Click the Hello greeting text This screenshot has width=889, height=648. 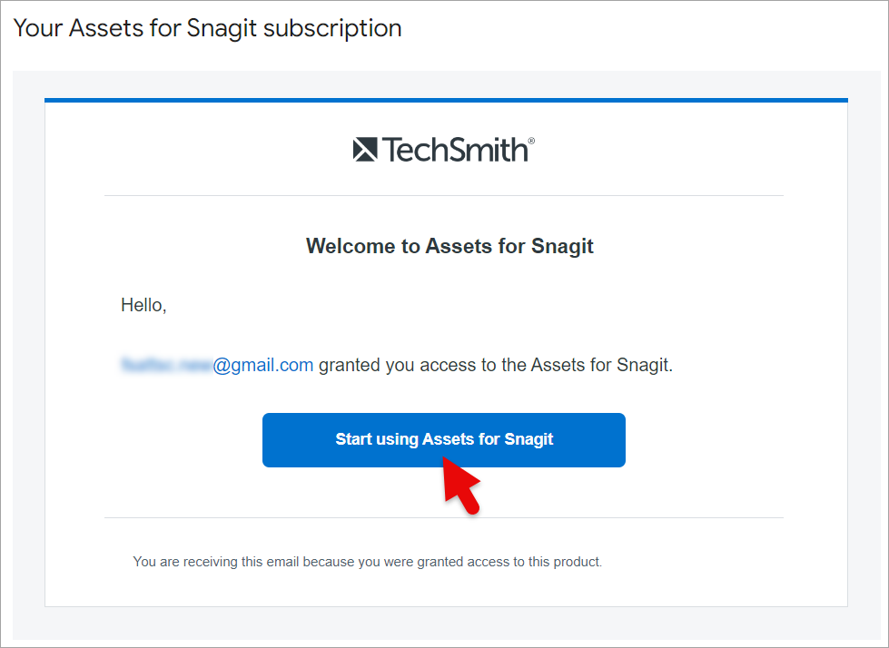143,305
